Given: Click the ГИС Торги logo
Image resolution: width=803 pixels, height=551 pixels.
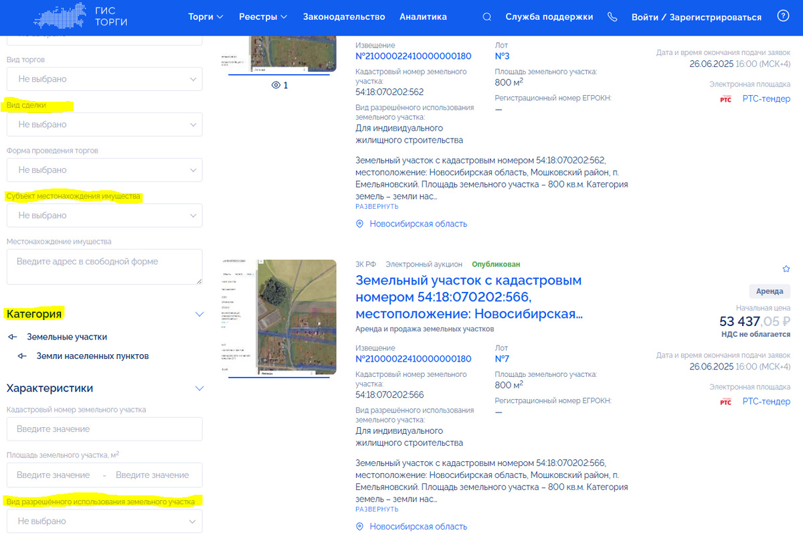Looking at the screenshot, I should pyautogui.click(x=80, y=17).
